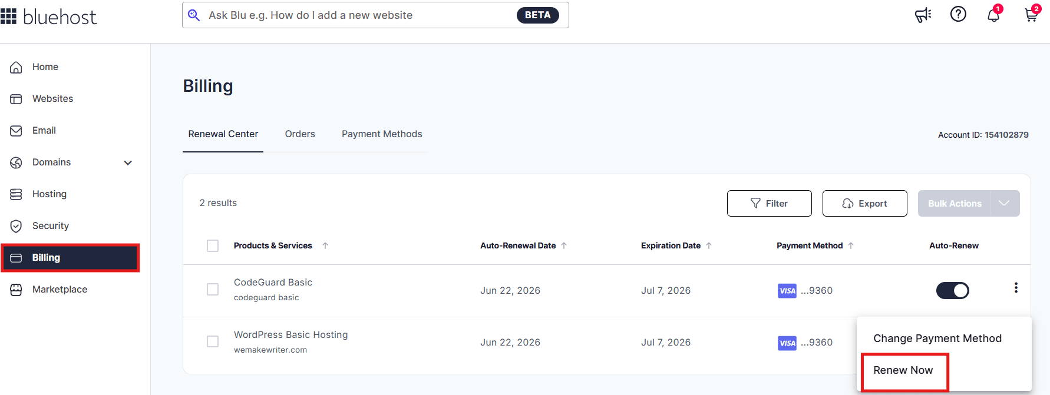Viewport: 1050px width, 395px height.
Task: Open the help question mark icon
Action: tap(958, 14)
